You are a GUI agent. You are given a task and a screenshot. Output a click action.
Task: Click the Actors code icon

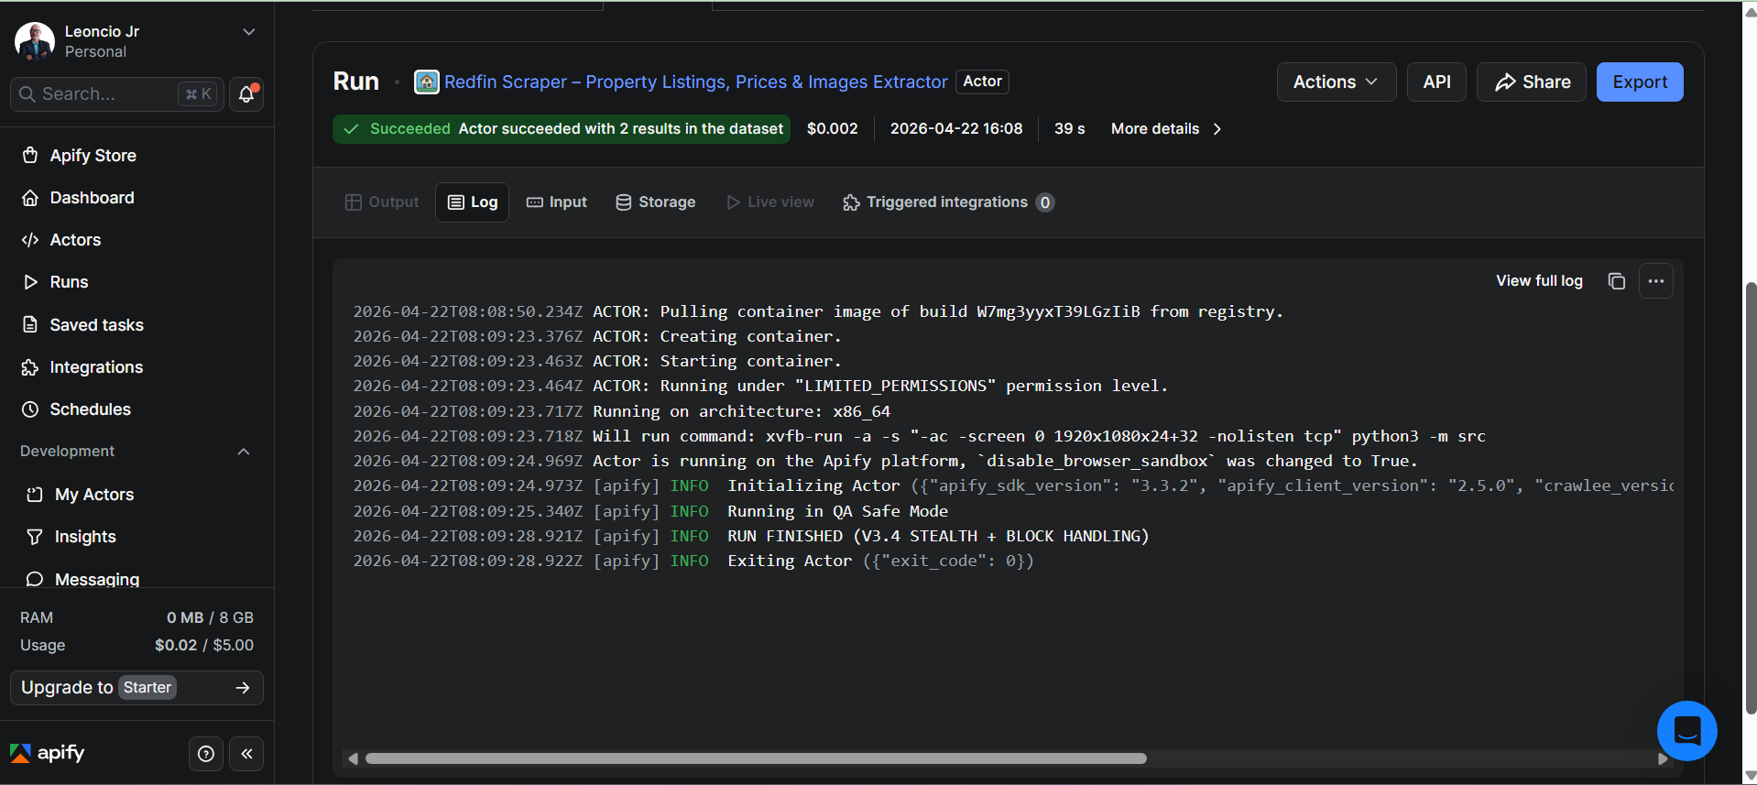tap(30, 240)
